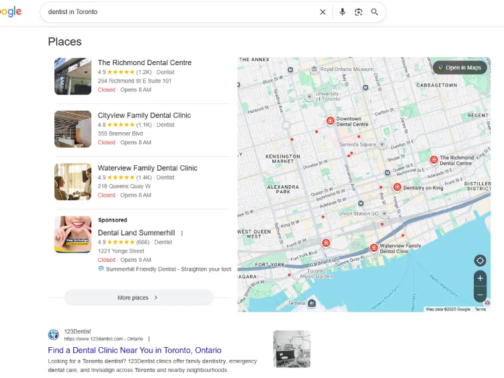Open The Richmond Dental Centre listing

point(144,62)
